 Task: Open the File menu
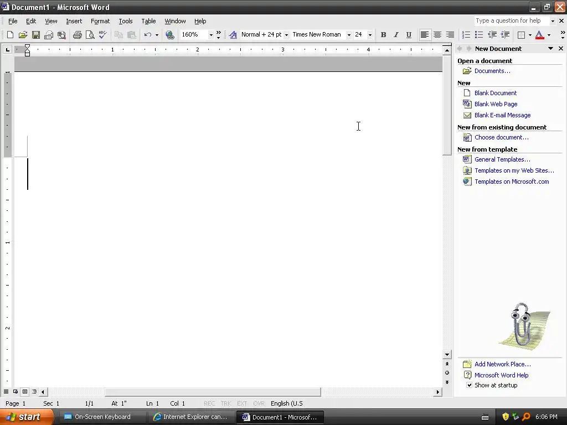click(13, 21)
